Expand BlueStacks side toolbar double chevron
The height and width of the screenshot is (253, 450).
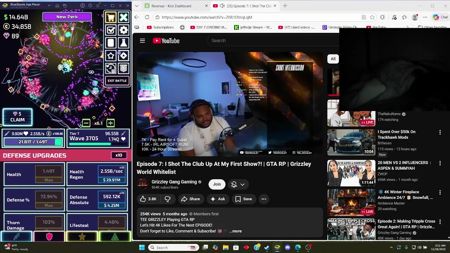pyautogui.click(x=127, y=6)
